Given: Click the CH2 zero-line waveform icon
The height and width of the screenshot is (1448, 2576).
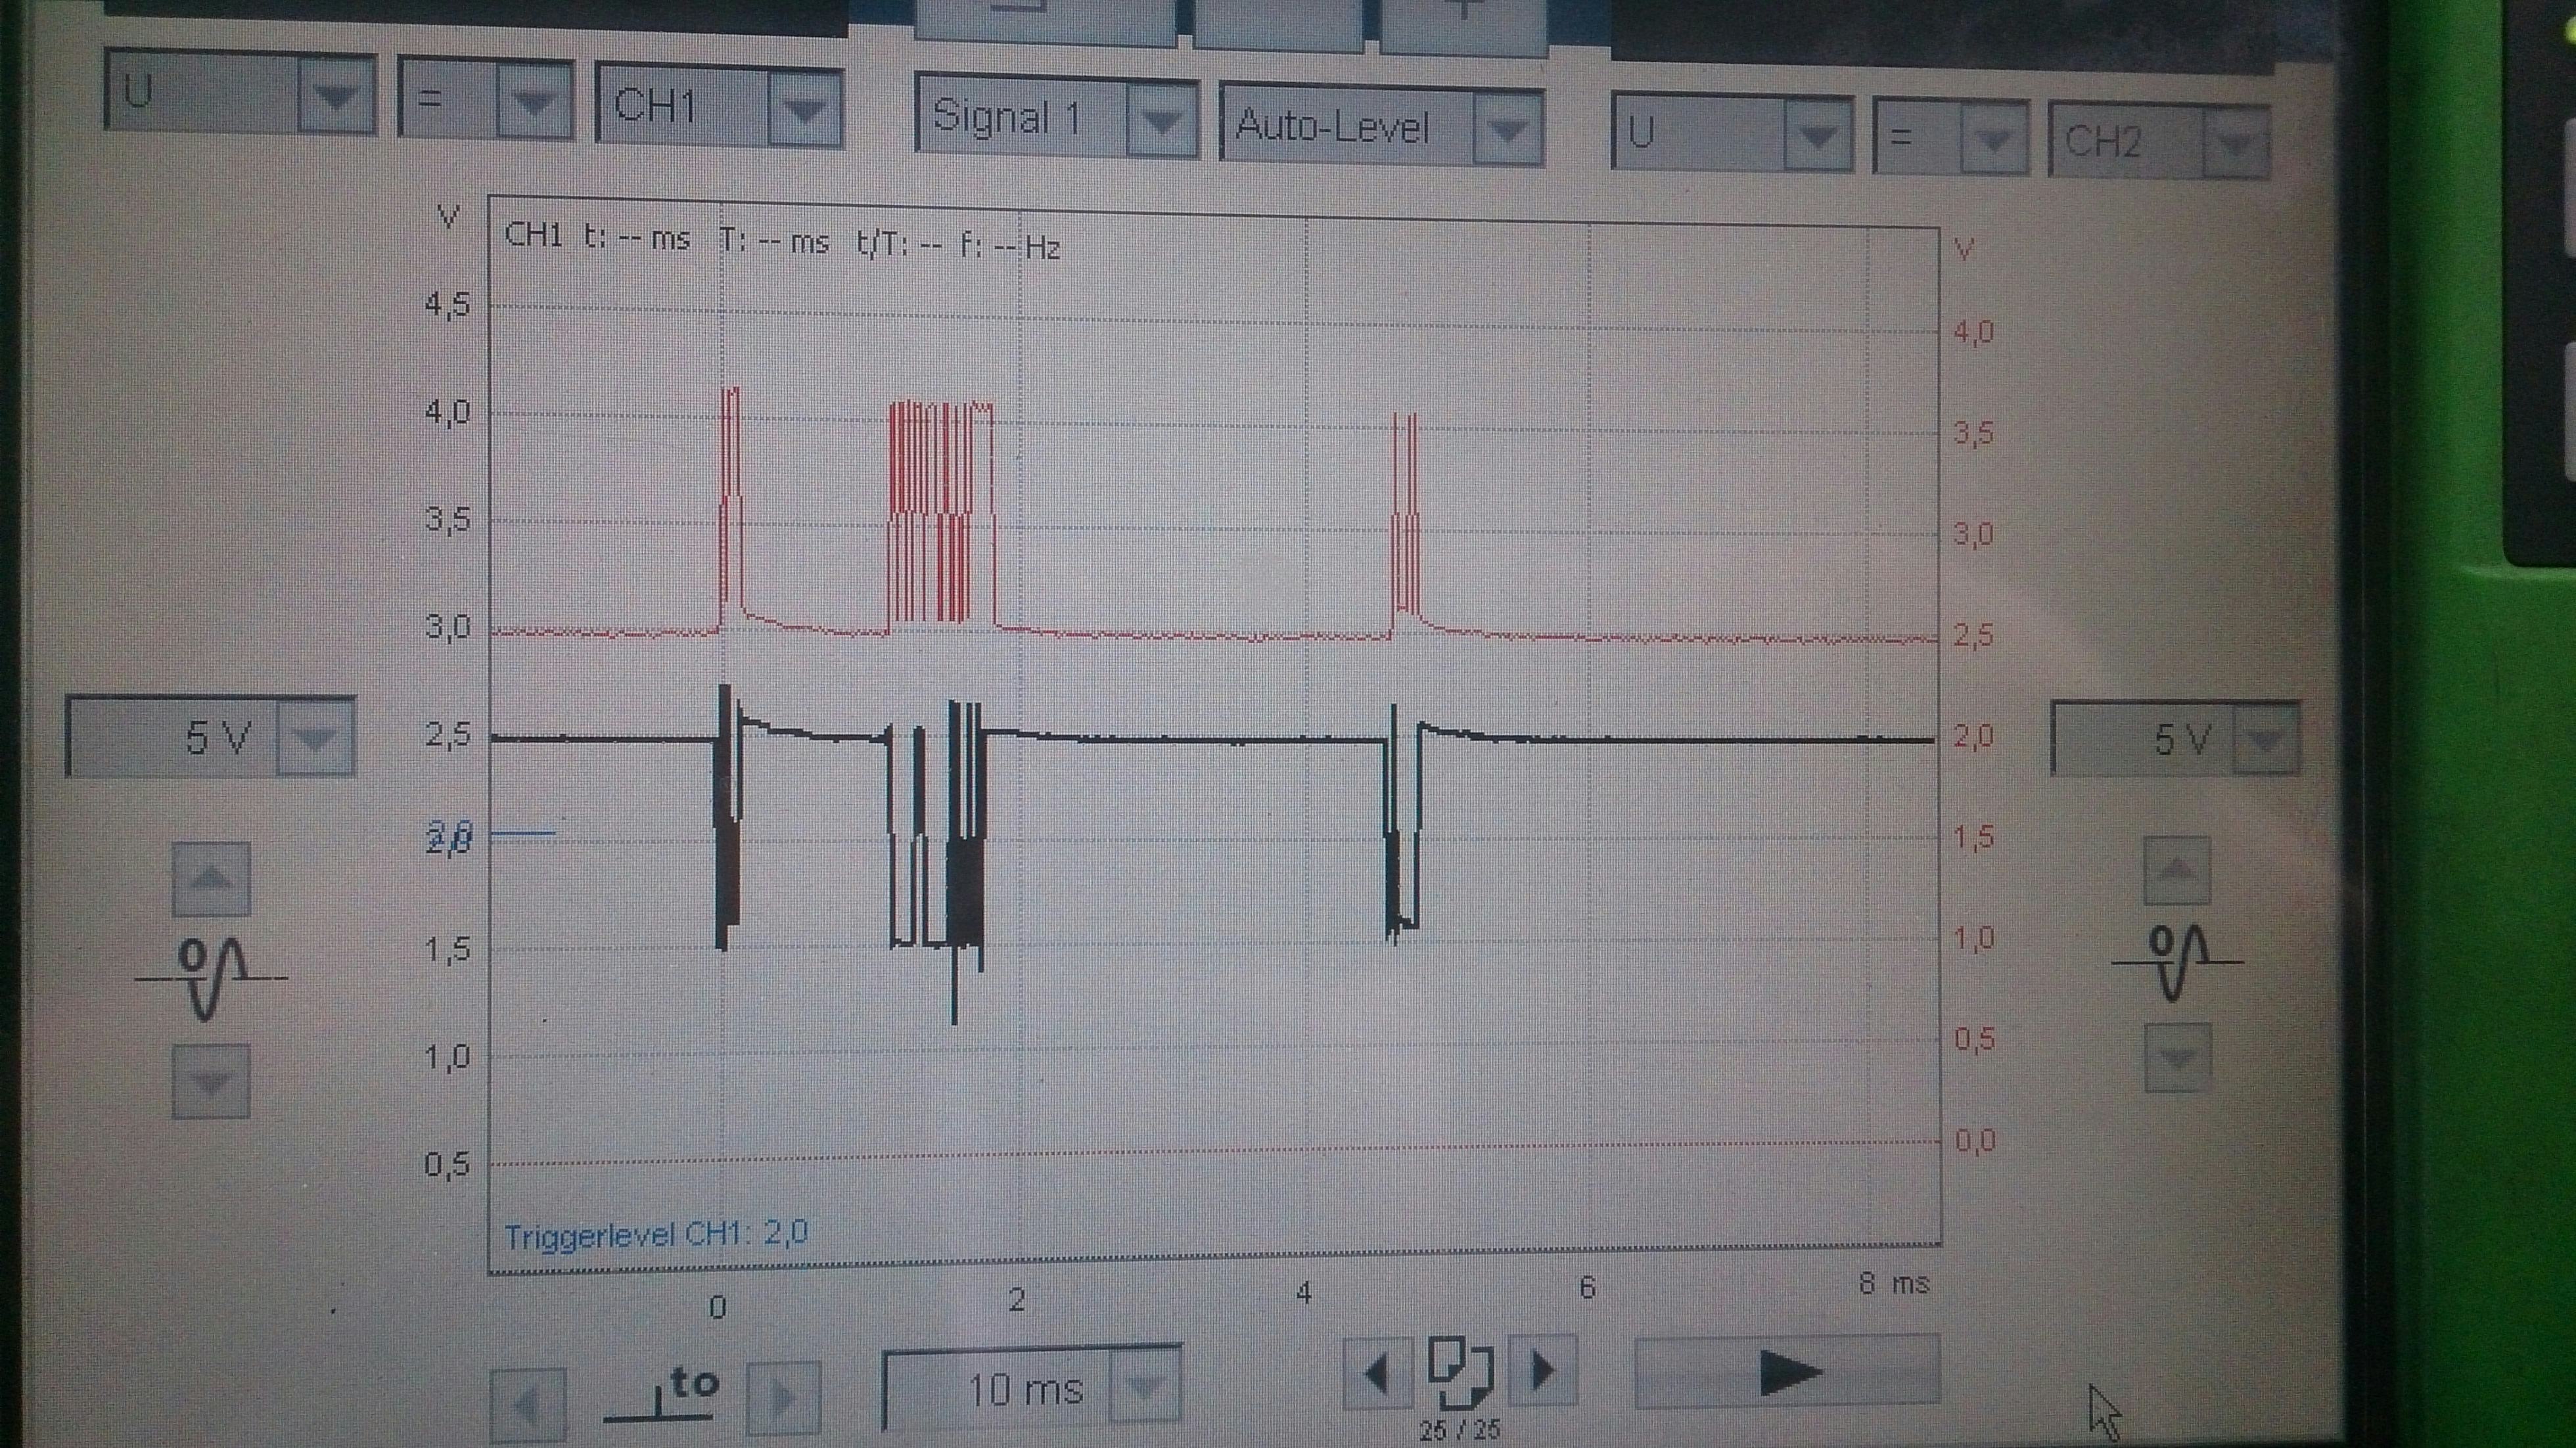Looking at the screenshot, I should [2178, 962].
